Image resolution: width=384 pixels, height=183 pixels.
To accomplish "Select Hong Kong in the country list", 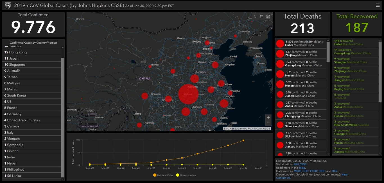I will click(x=31, y=52).
